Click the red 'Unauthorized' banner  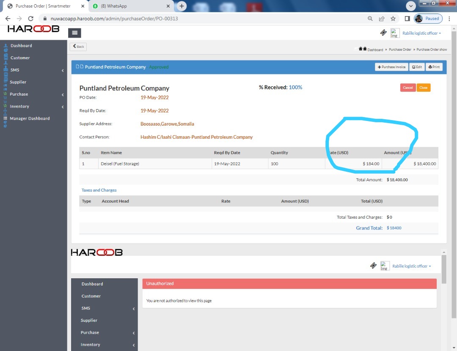(x=289, y=284)
